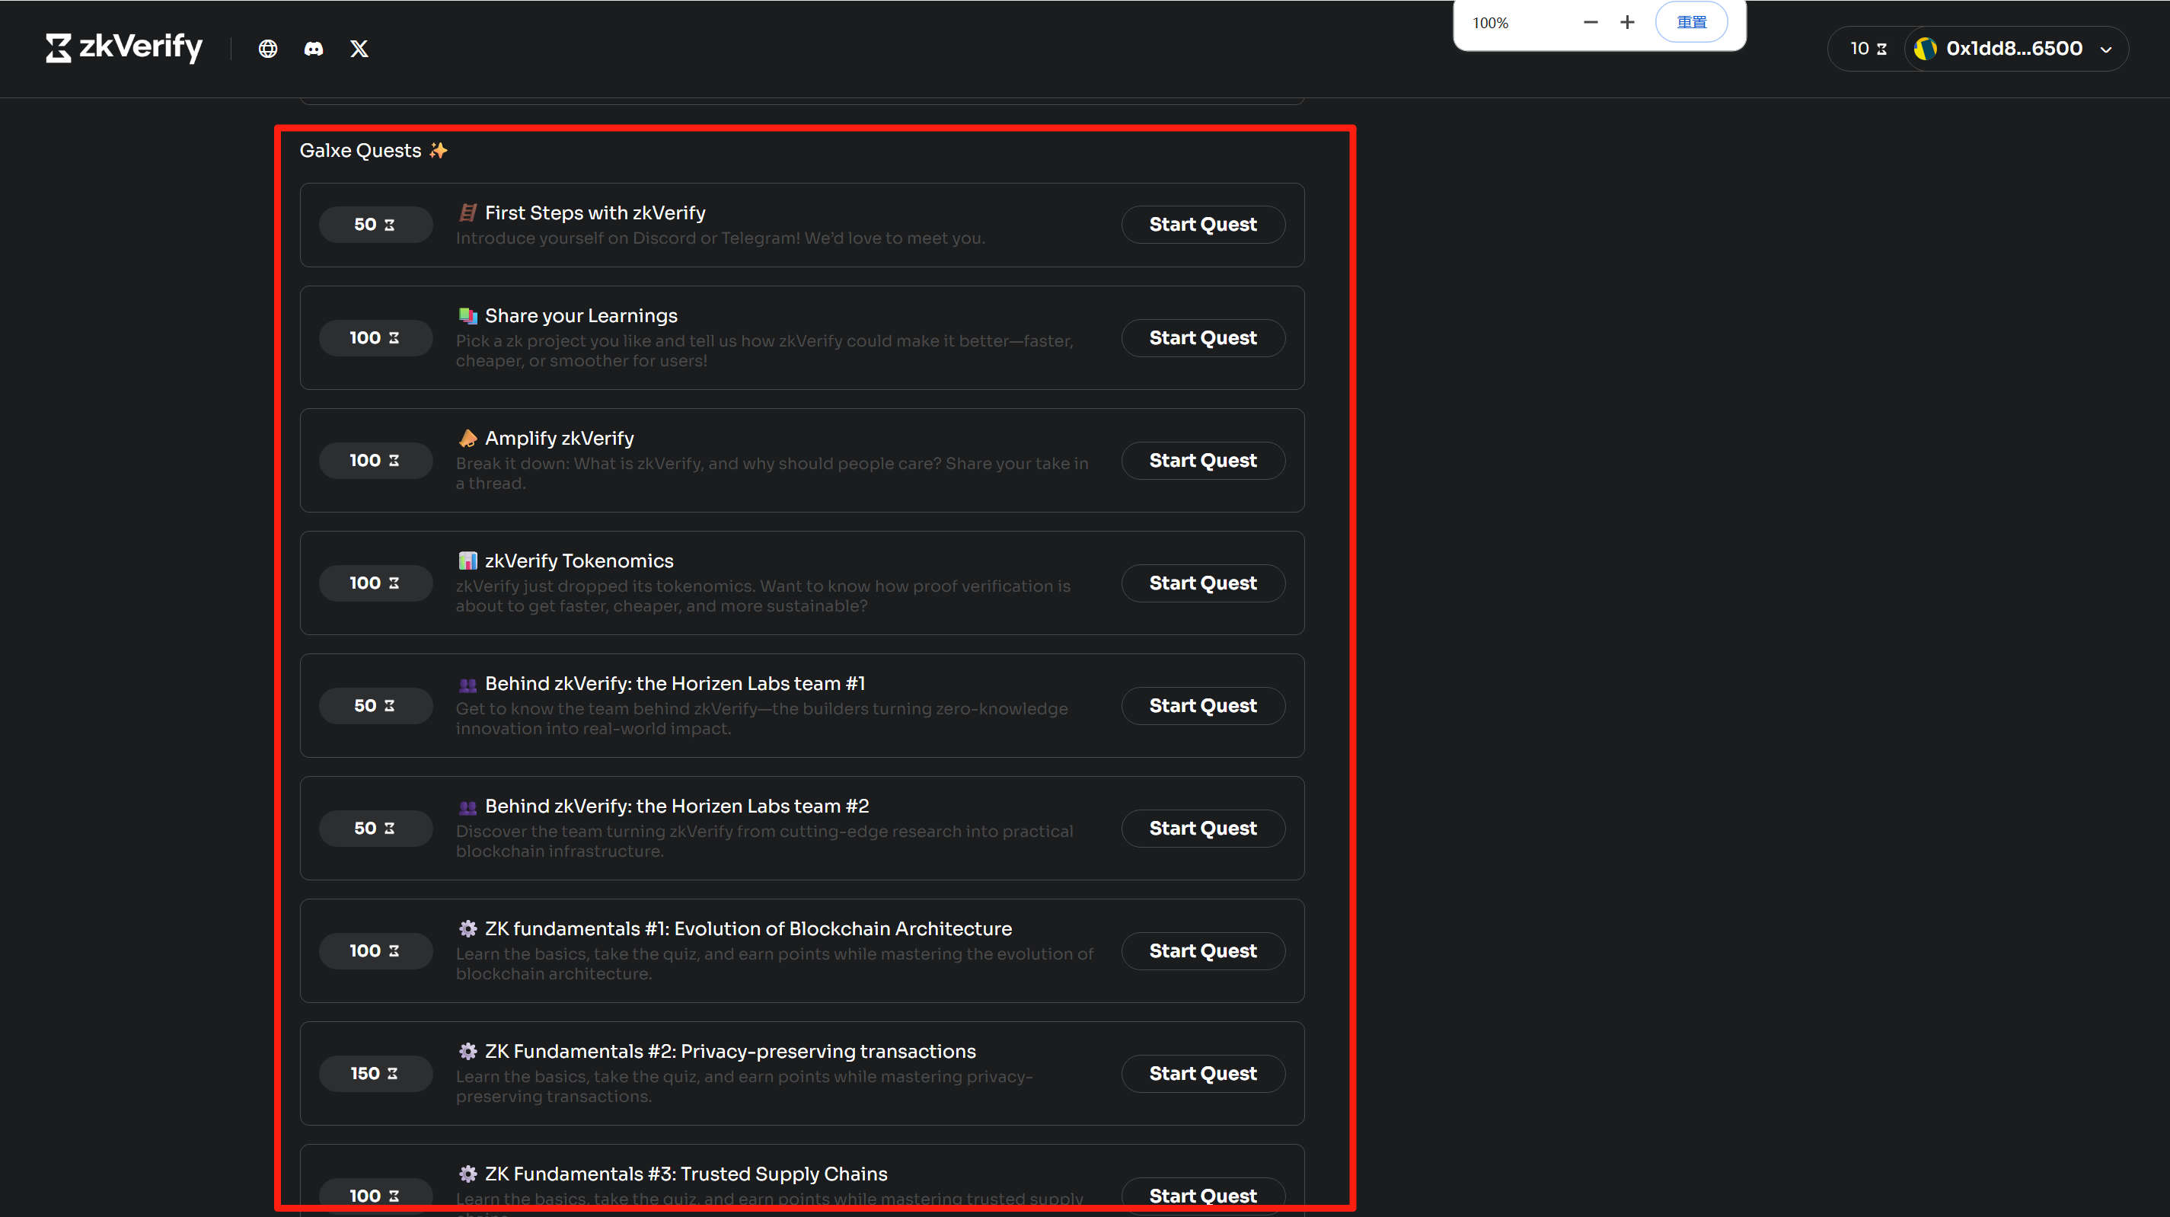
Task: Click the 100 points badge of Share your Learnings
Action: [375, 338]
